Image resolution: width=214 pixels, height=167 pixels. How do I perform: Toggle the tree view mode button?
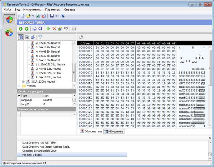click(21, 37)
